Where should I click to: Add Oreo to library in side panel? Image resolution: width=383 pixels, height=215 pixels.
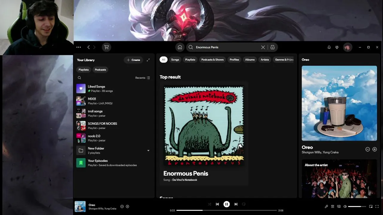(375, 149)
